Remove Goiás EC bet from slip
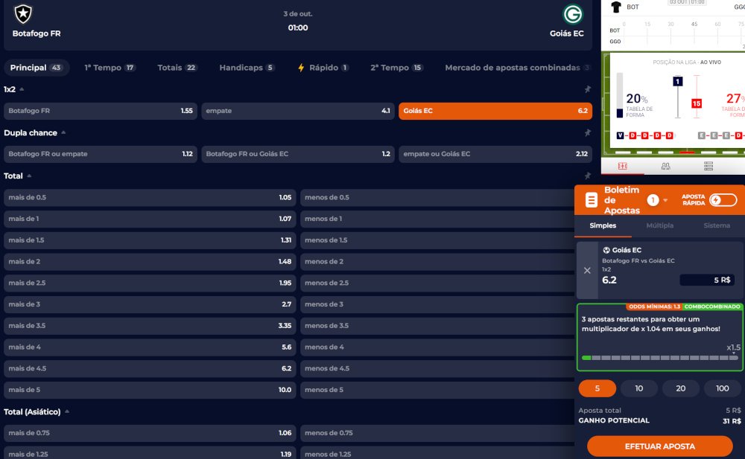This screenshot has width=745, height=459. click(x=587, y=271)
